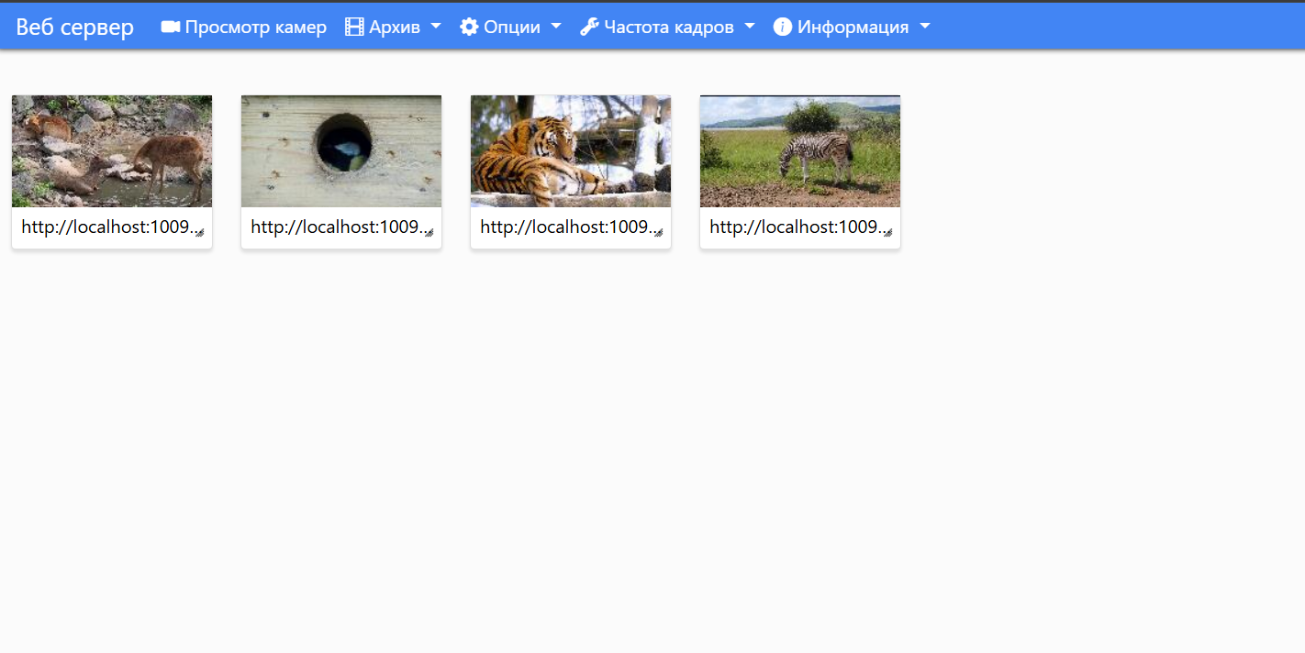The image size is (1305, 653).
Task: Expand the Архив dropdown arrow
Action: 436,27
